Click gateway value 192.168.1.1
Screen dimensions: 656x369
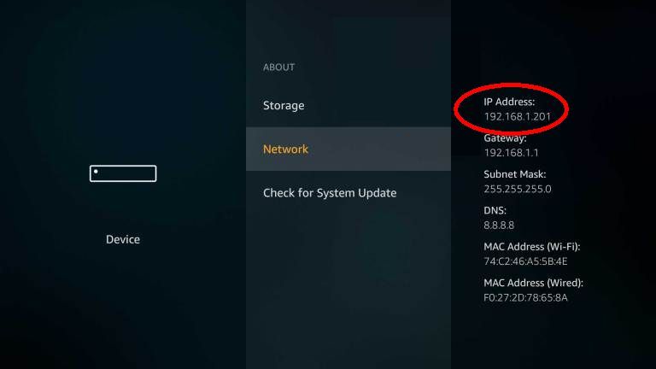[511, 153]
